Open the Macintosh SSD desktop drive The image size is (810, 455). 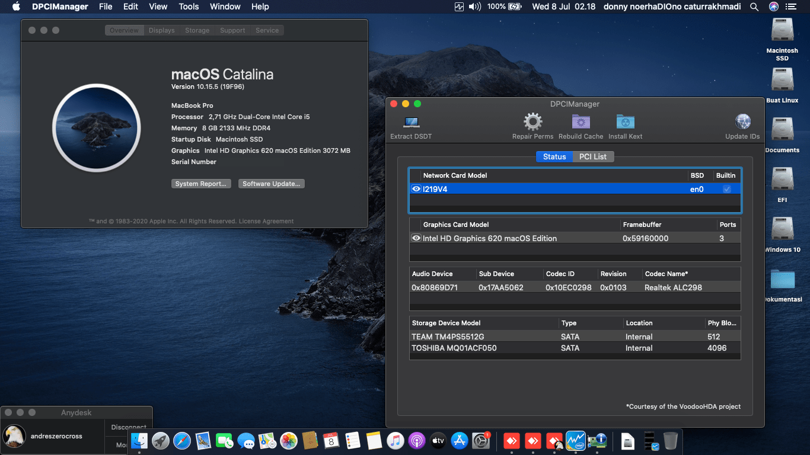click(x=783, y=31)
